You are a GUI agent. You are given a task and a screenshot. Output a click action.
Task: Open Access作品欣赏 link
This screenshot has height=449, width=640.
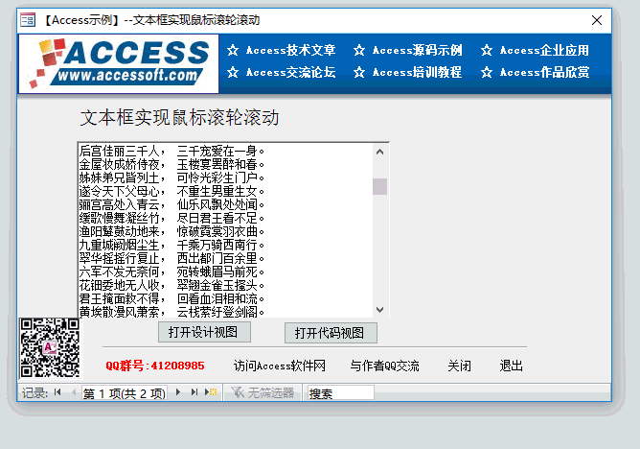coord(544,72)
